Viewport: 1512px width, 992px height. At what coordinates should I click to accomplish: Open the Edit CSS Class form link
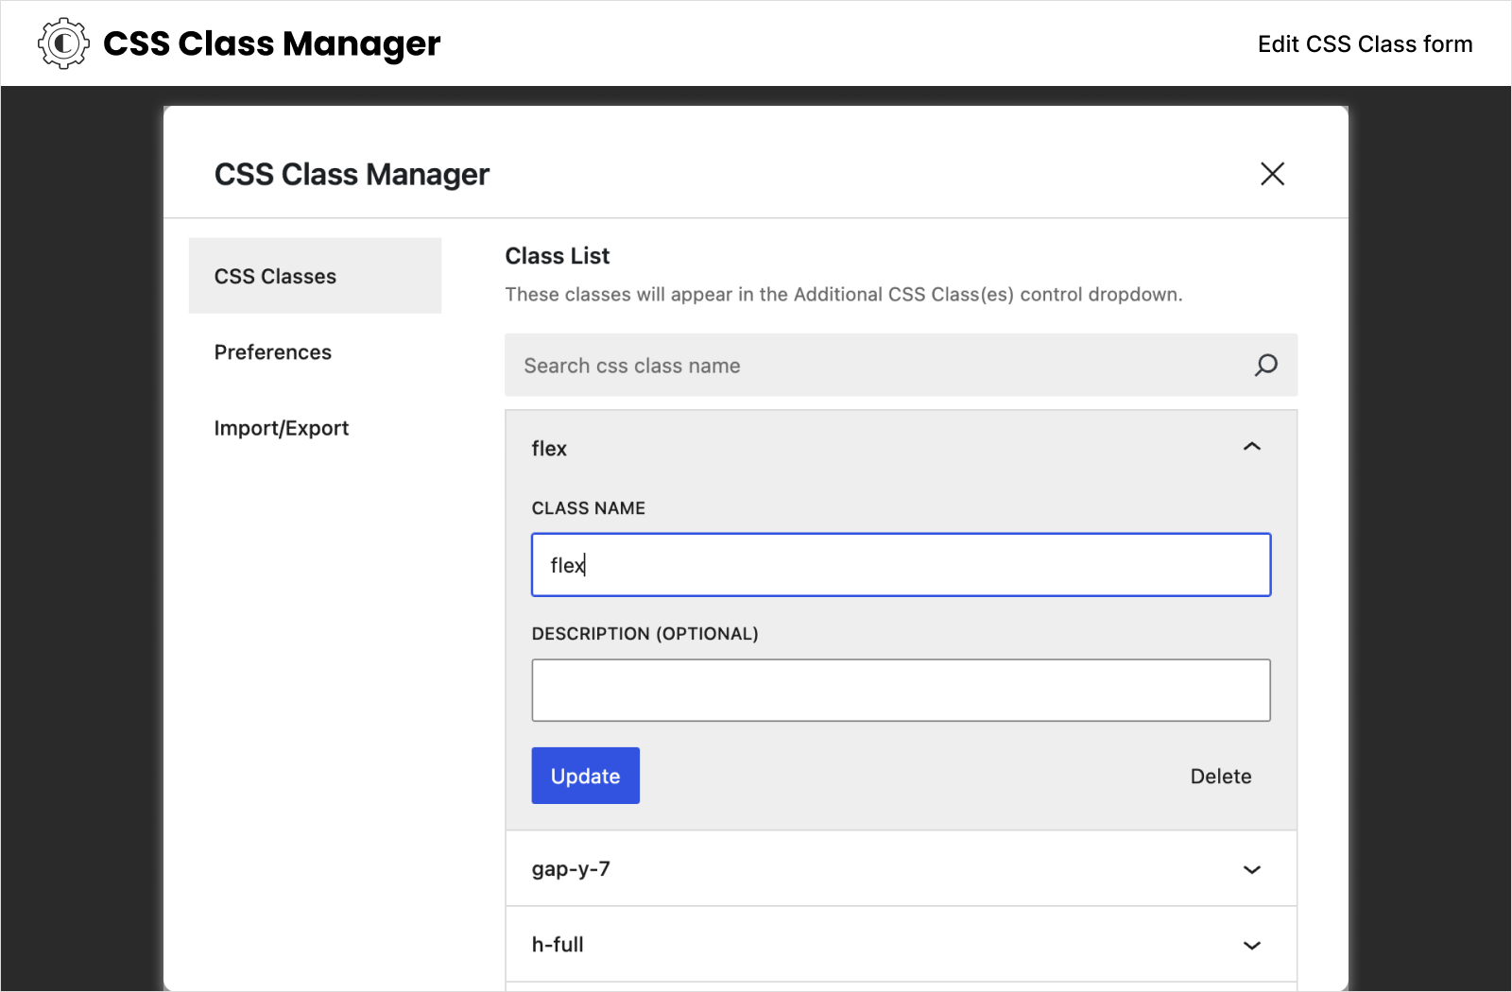pos(1365,43)
